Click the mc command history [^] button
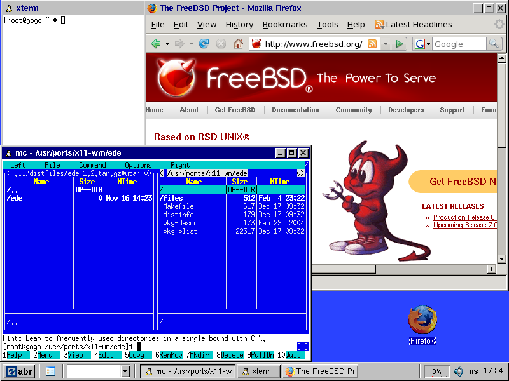 tap(302, 346)
